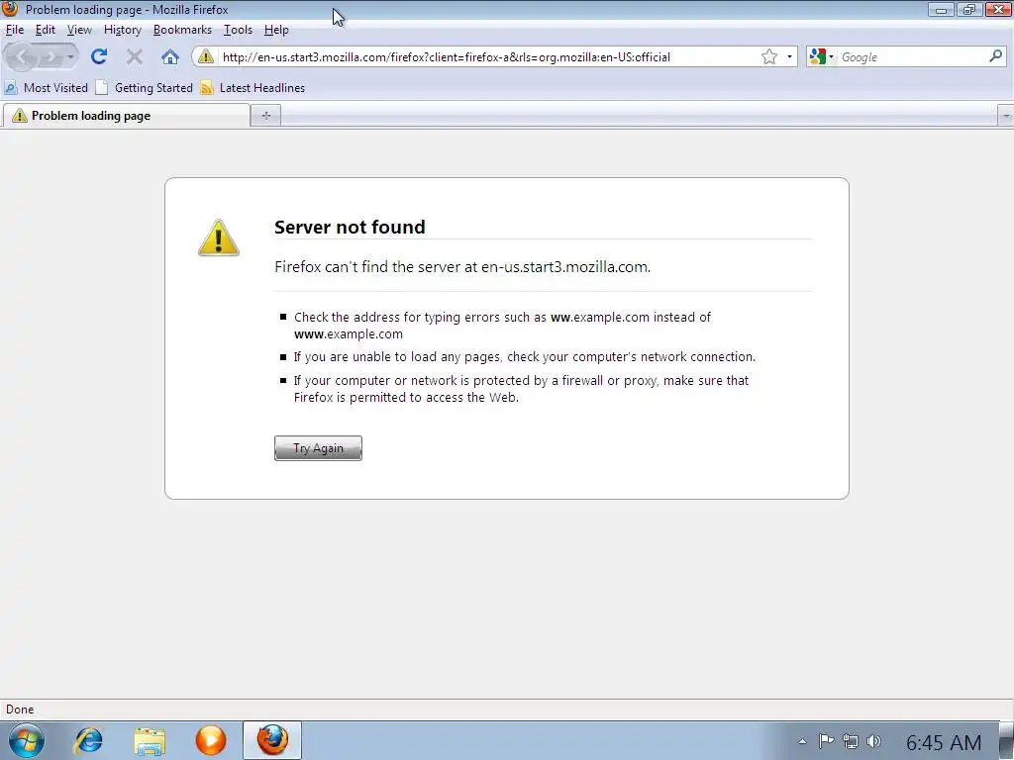Focus the Google search field

912,56
